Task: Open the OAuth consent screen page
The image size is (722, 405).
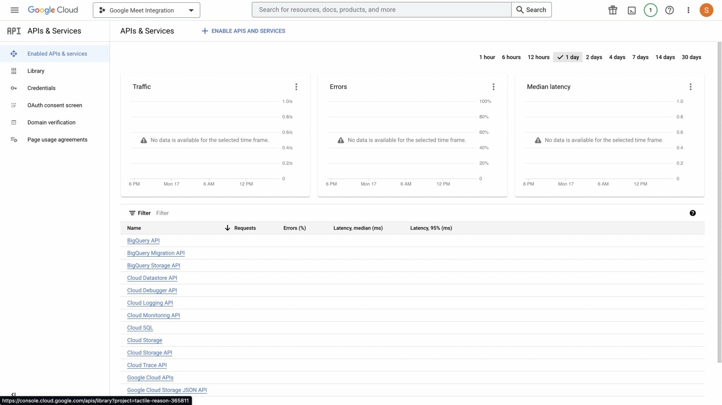Action: (55, 105)
